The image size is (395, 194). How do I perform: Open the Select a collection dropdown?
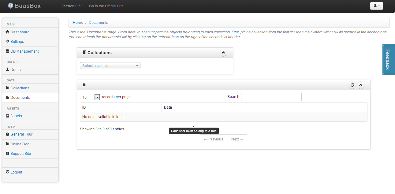(x=110, y=65)
